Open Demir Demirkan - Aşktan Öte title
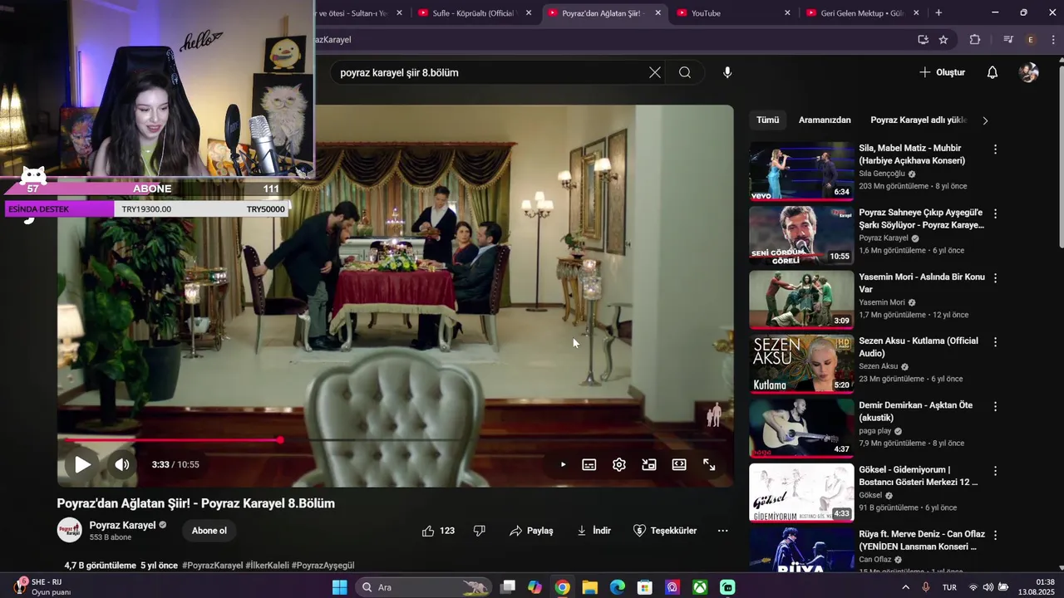 [x=916, y=411]
